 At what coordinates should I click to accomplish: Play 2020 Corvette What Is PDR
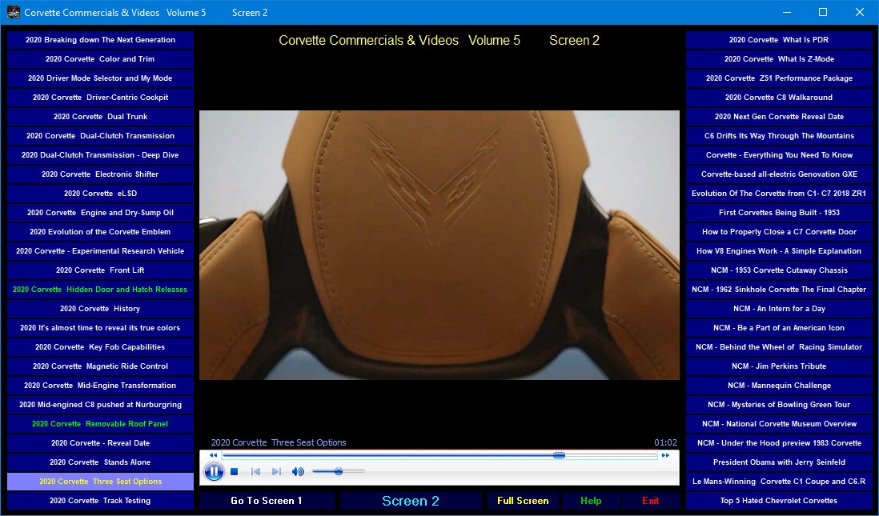pyautogui.click(x=779, y=40)
